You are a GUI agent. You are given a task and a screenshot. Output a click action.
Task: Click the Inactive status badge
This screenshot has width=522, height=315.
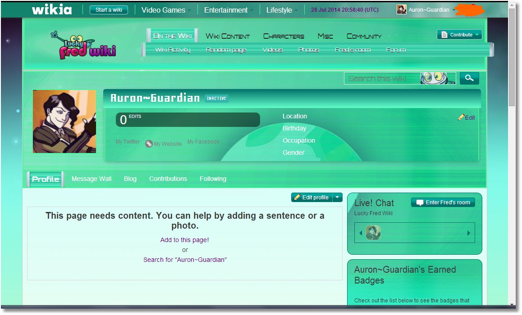click(216, 99)
